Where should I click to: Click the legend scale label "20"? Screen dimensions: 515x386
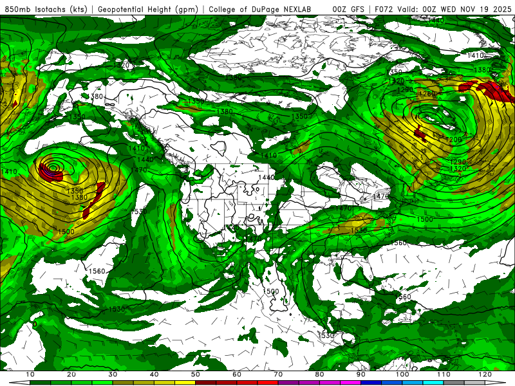click(71, 374)
